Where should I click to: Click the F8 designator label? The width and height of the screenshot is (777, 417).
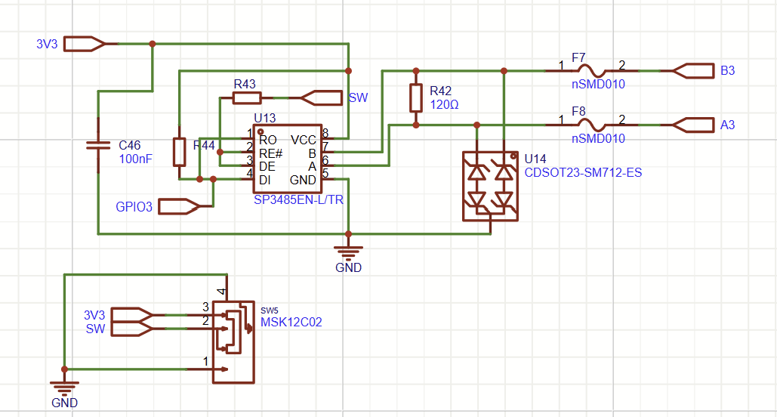pyautogui.click(x=578, y=112)
